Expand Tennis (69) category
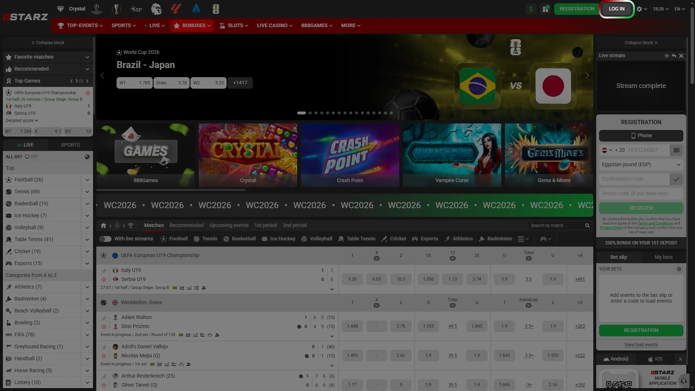Viewport: 695px width, 391px height. (87, 192)
